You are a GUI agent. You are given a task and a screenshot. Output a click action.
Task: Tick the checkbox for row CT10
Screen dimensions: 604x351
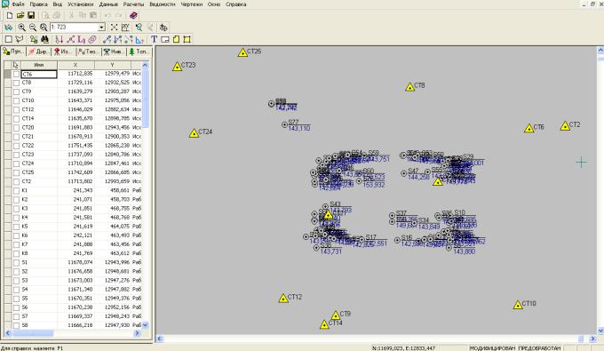[x=16, y=100]
